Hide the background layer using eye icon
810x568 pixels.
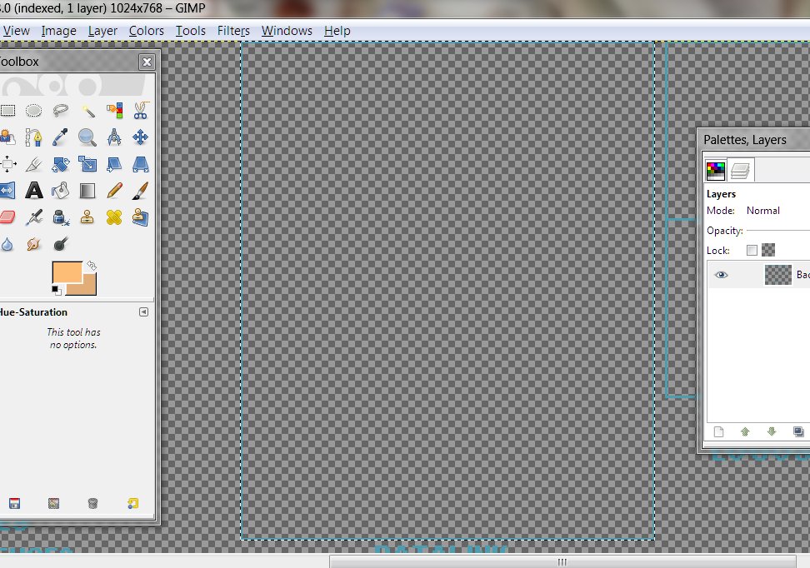coord(722,275)
